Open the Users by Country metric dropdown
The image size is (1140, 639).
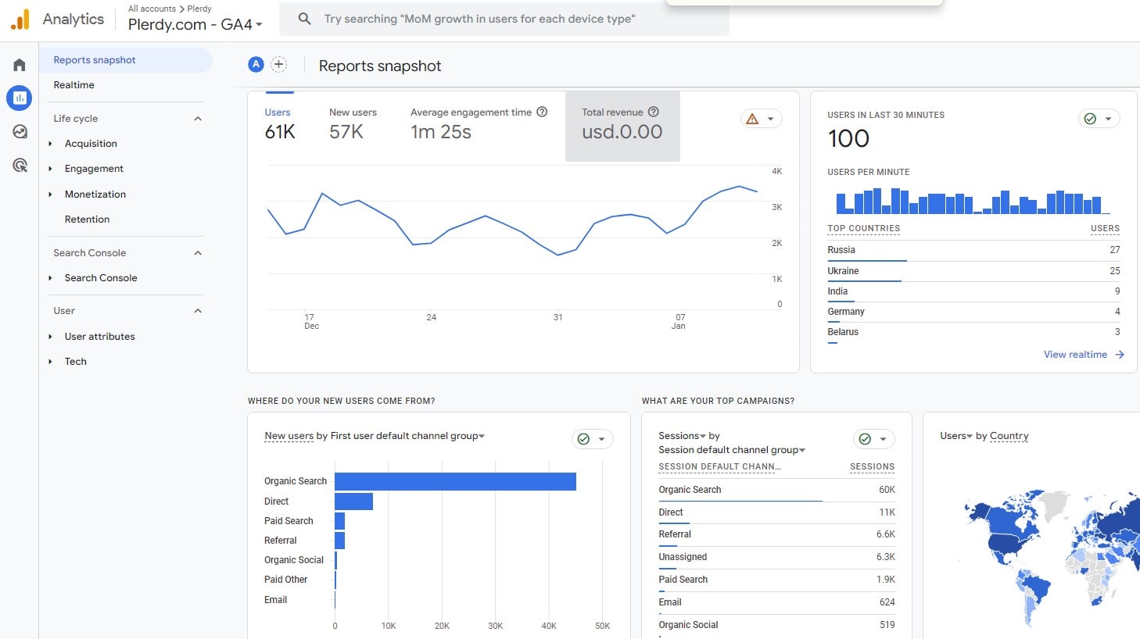tap(955, 436)
